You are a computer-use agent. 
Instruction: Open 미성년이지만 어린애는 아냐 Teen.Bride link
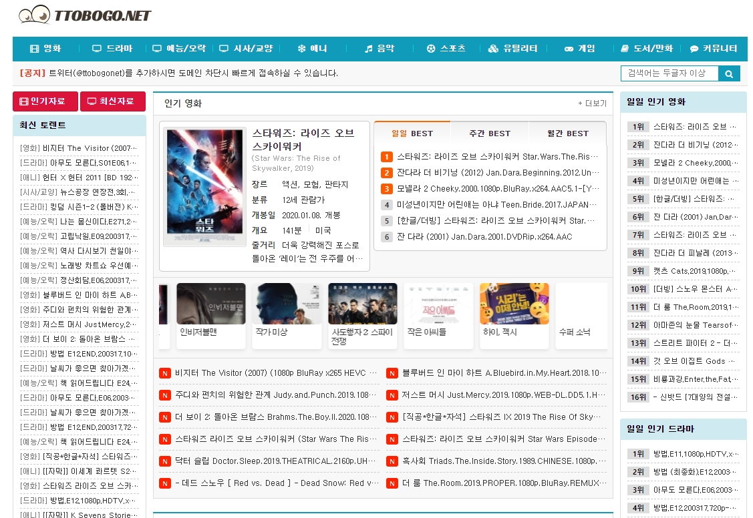[x=498, y=205]
